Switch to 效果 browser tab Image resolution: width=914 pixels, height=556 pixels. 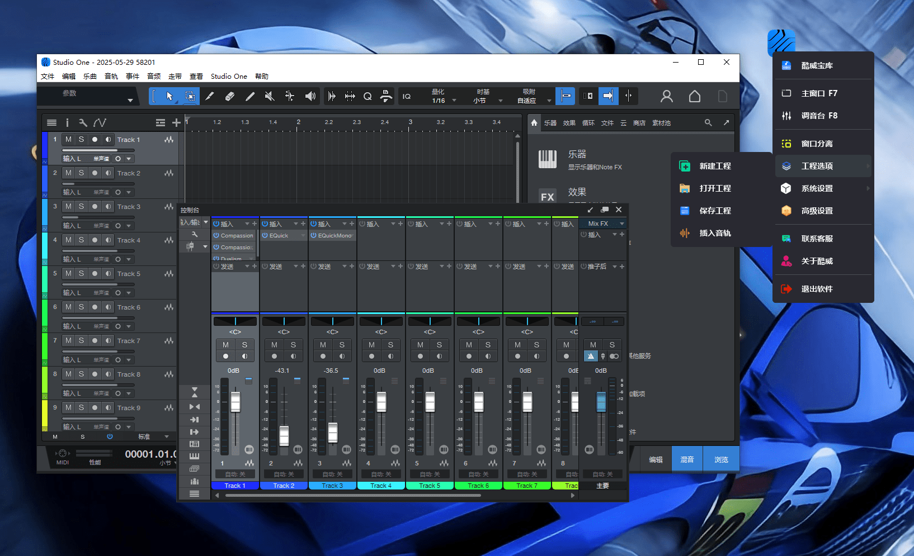[x=569, y=123]
